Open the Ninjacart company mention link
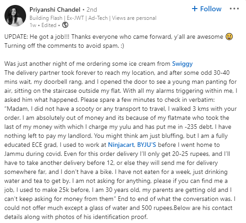Viewport: 246px width, 223px height. point(121,145)
